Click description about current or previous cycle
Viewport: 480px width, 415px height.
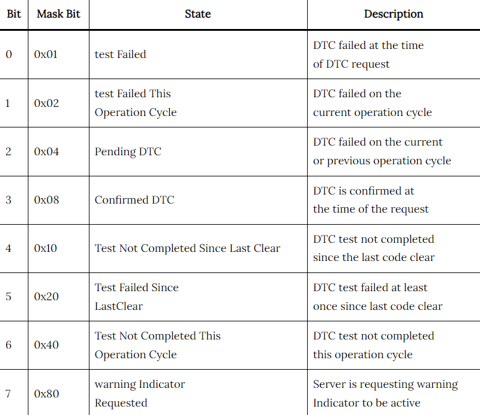382,152
